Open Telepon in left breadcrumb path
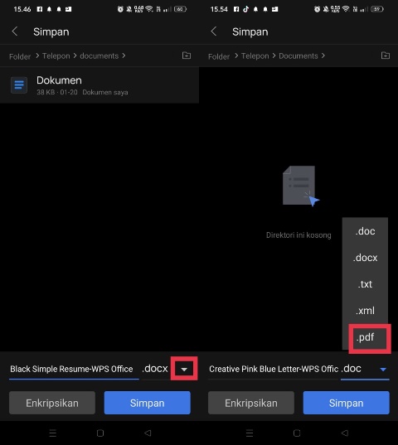 pyautogui.click(x=56, y=56)
